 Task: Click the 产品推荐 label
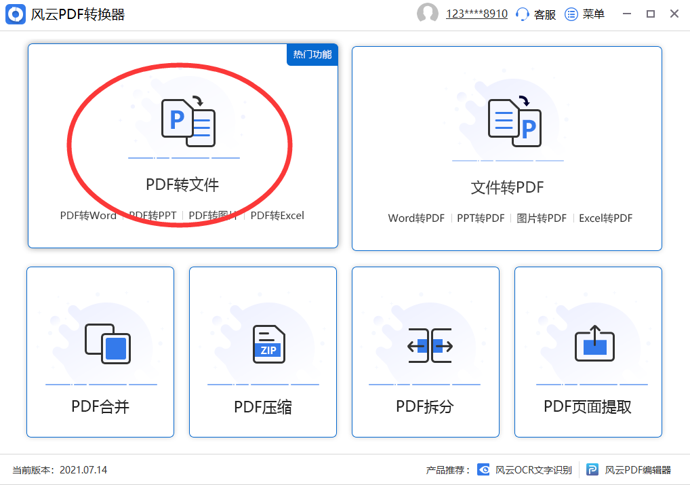(x=447, y=470)
